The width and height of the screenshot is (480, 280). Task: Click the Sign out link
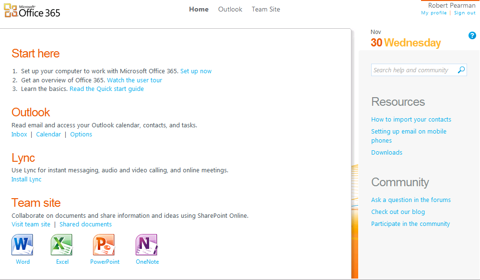[x=465, y=13]
